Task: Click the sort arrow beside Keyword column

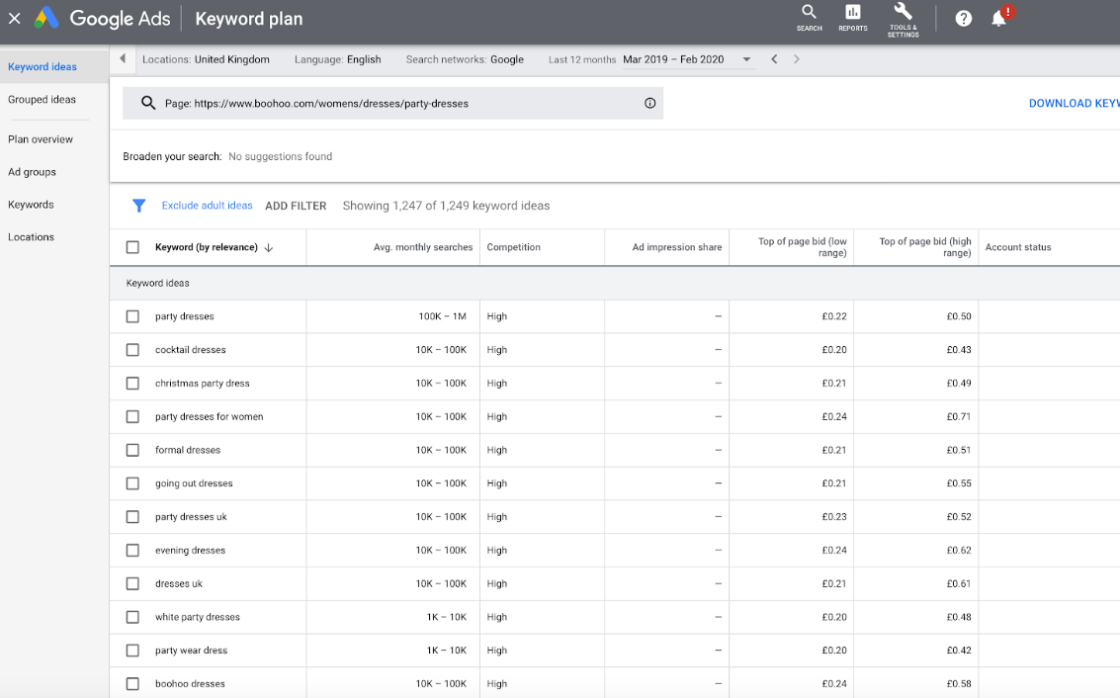Action: [269, 247]
